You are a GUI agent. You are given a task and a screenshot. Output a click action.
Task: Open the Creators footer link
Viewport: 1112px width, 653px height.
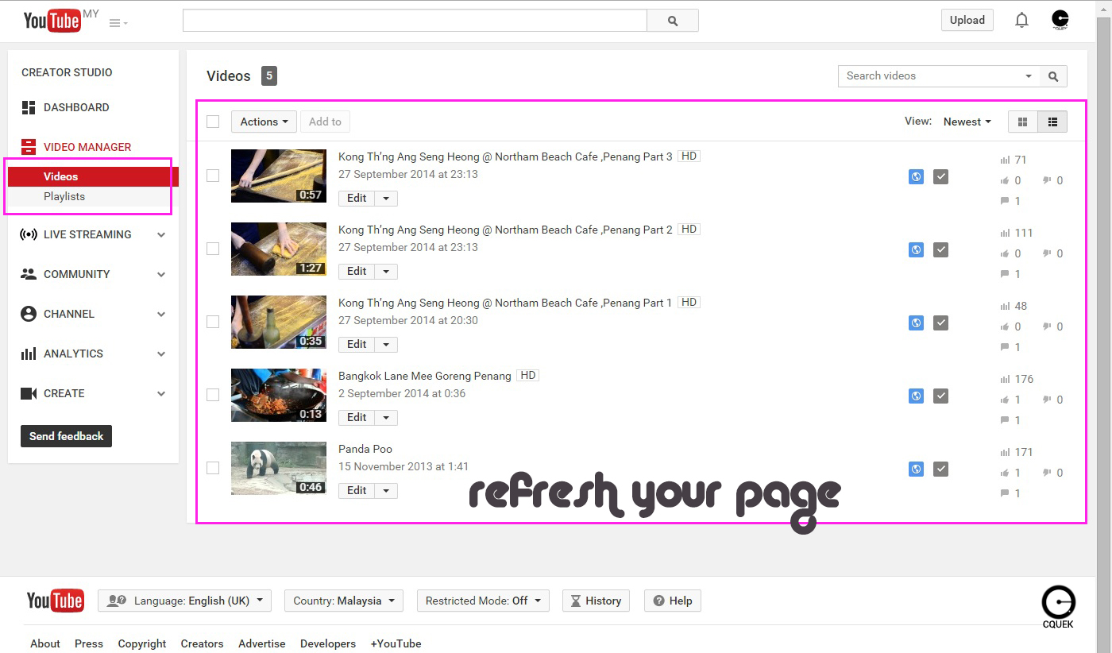(x=202, y=643)
